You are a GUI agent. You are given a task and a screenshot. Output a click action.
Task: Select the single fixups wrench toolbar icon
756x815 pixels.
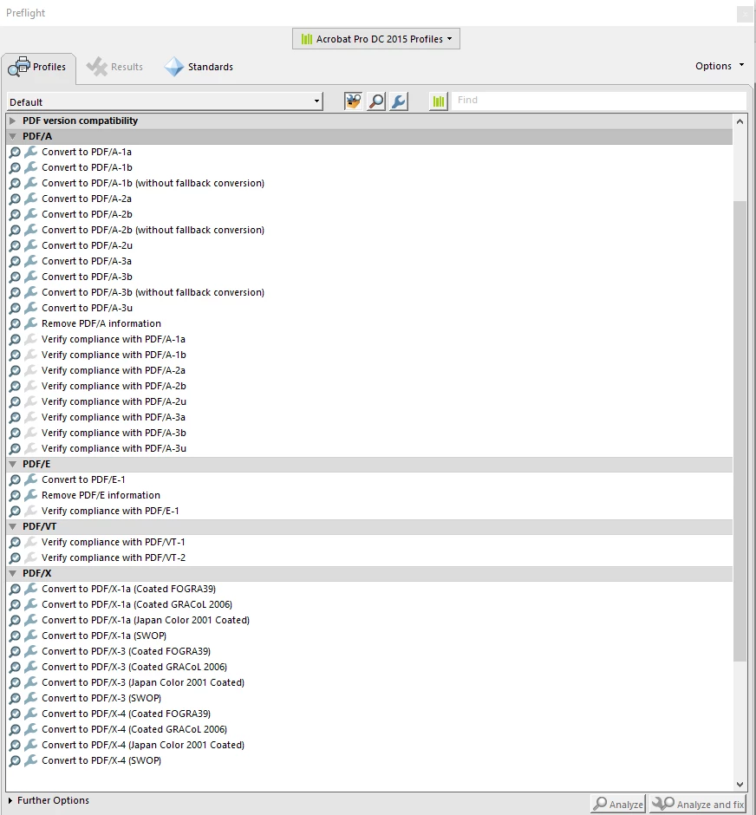click(399, 101)
